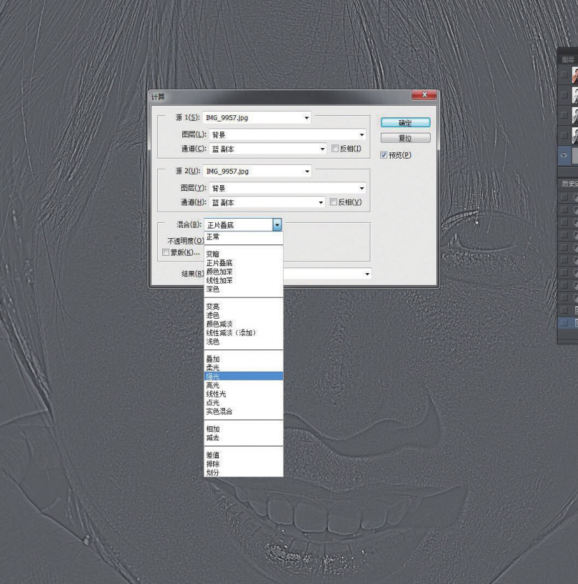Click the 确定 (OK) button

pos(405,122)
